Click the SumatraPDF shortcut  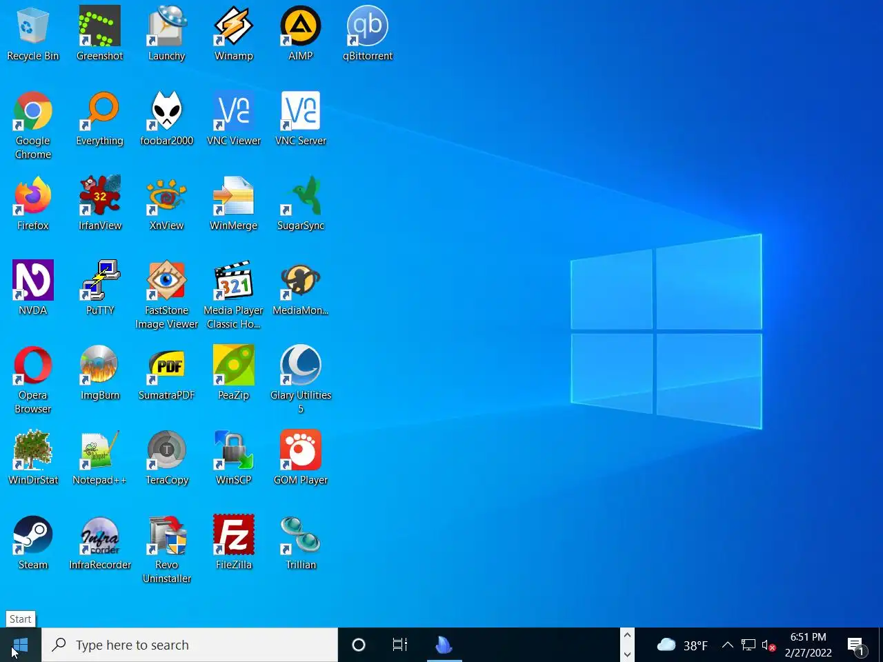(166, 373)
